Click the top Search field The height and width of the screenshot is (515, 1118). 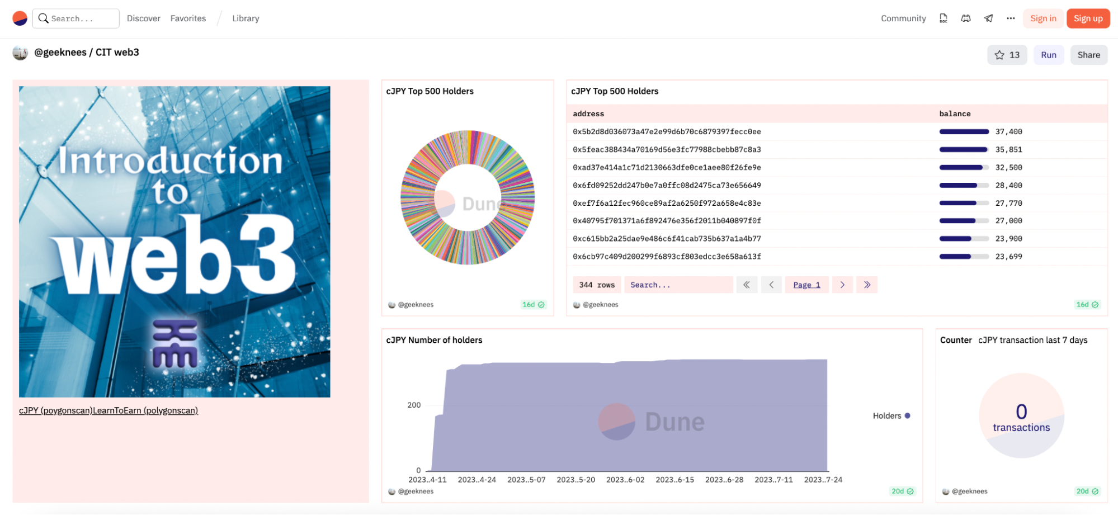(x=76, y=18)
